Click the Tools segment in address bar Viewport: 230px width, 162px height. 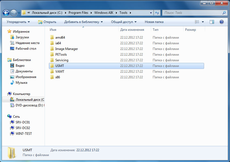pyautogui.click(x=123, y=13)
